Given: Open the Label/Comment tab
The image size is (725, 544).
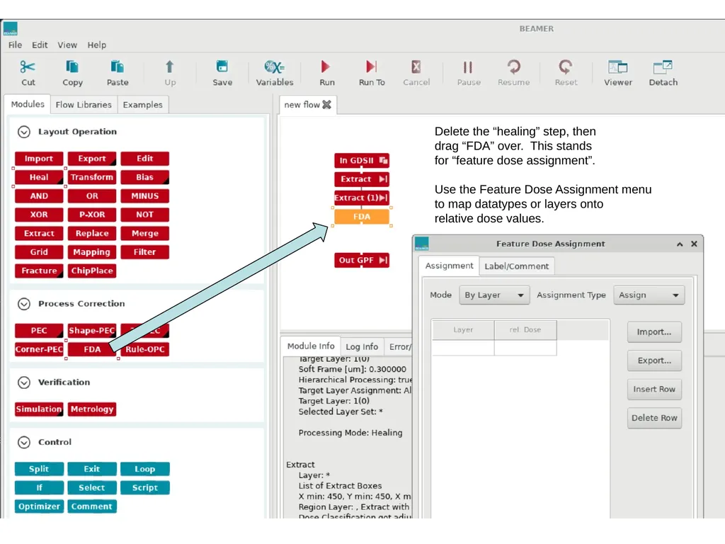Looking at the screenshot, I should click(x=516, y=266).
